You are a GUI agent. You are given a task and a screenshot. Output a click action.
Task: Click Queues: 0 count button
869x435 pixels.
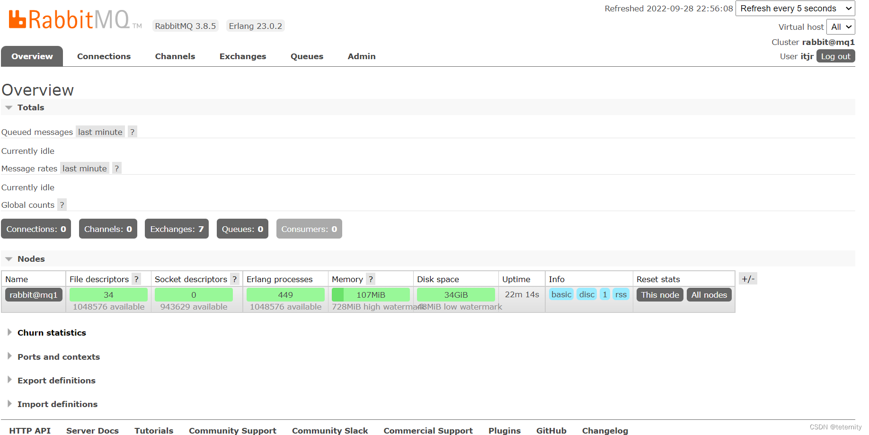pyautogui.click(x=242, y=229)
